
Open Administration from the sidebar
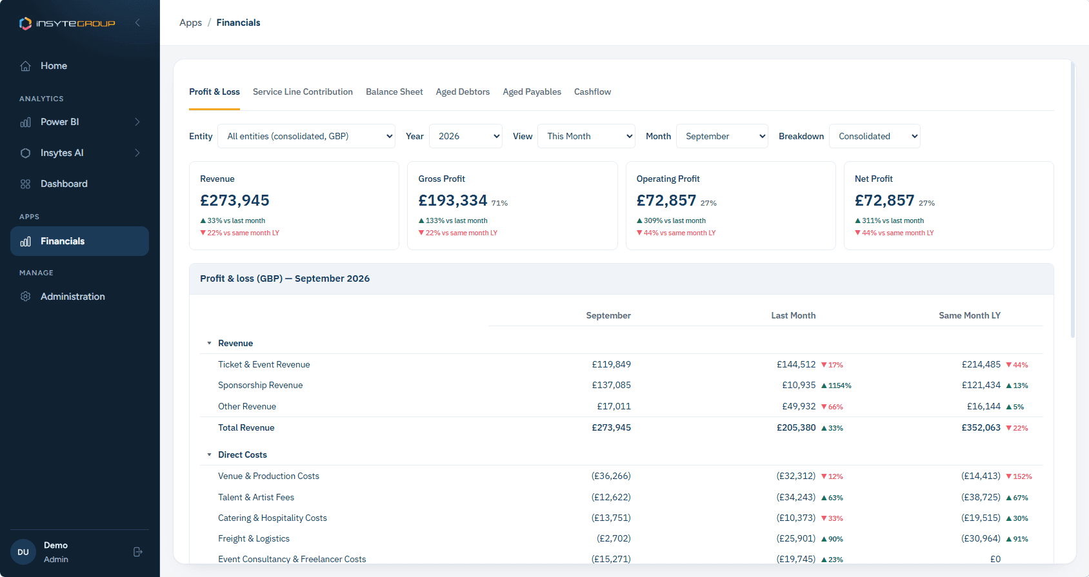(79, 297)
